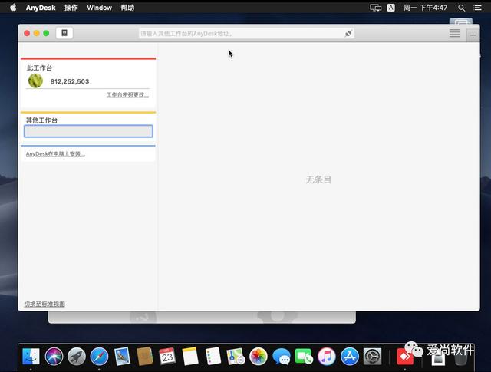Viewport: 491px width, 372px height.
Task: Open AnyDesk在电脑上安装 link
Action: point(55,153)
